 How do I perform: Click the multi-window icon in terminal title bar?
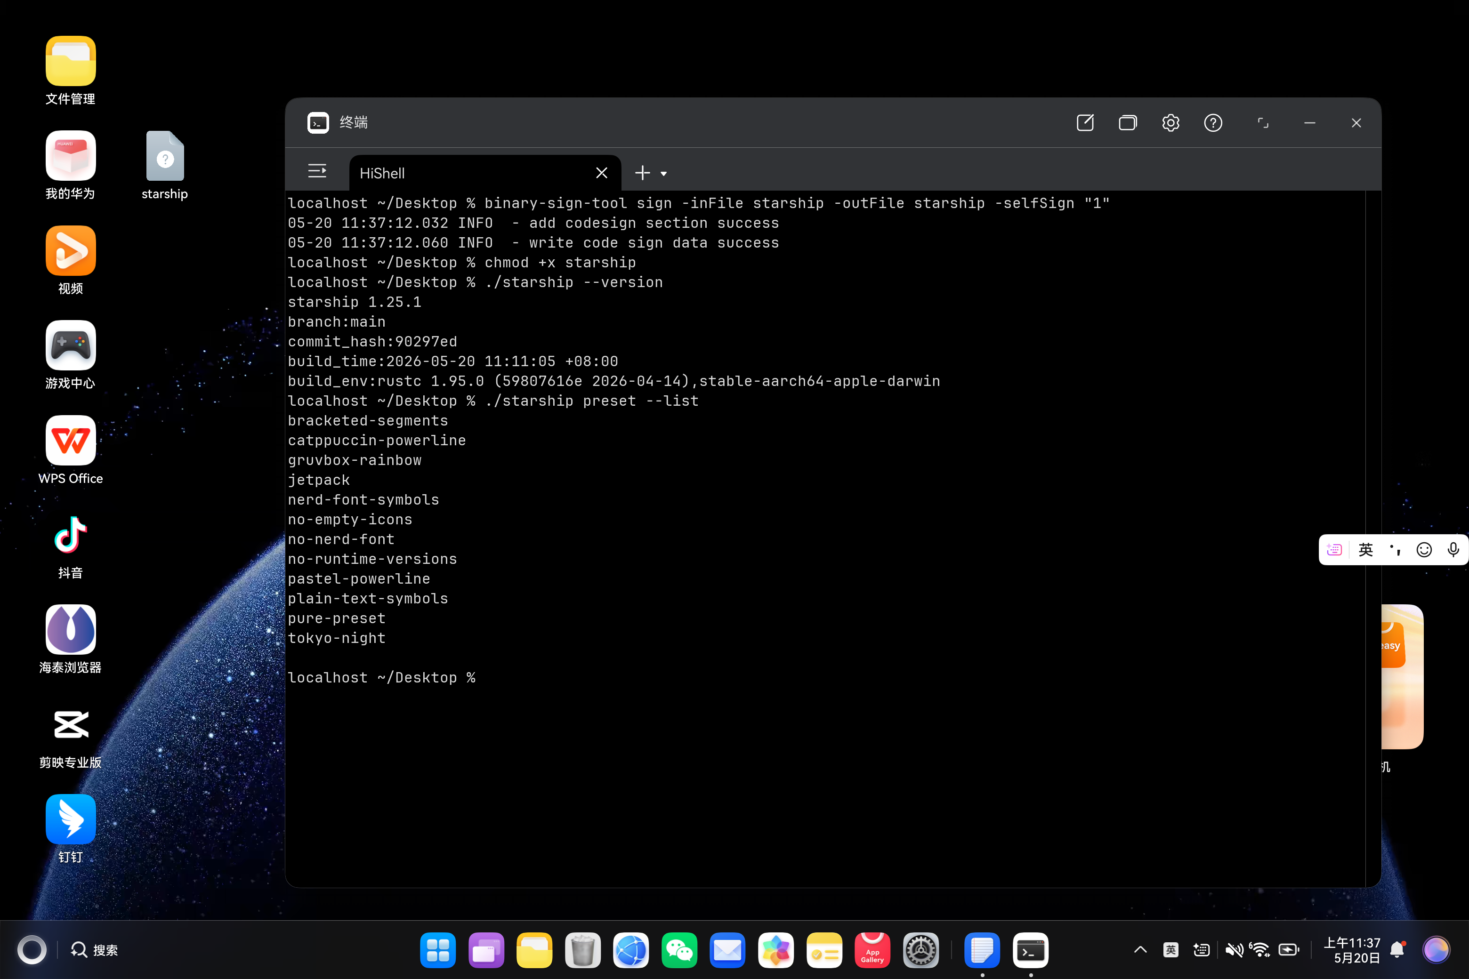click(1127, 123)
